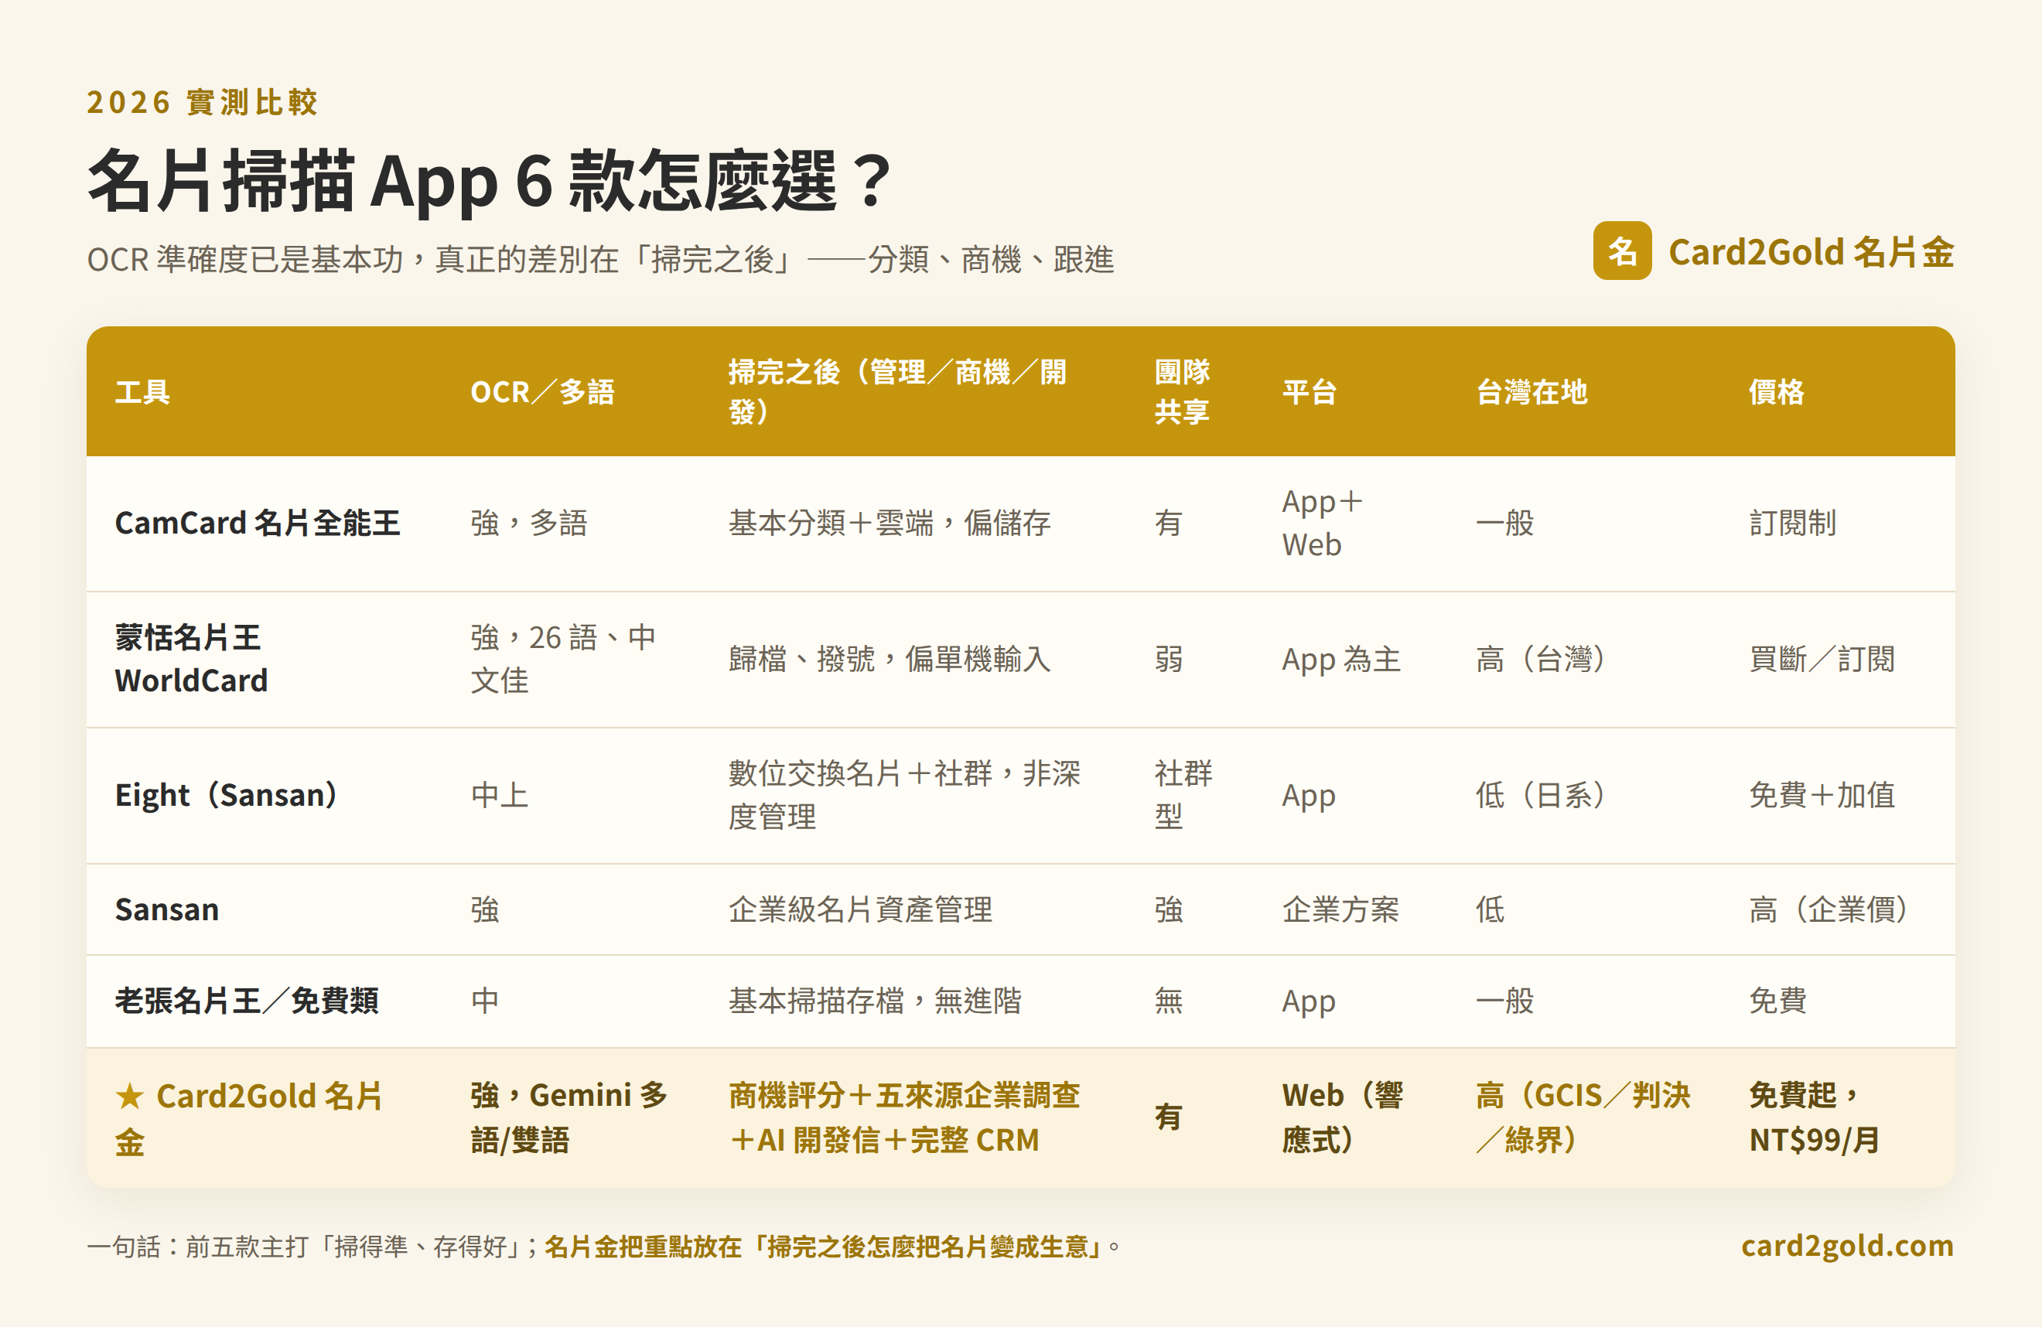Image resolution: width=2042 pixels, height=1327 pixels.
Task: Click the Web（響應式）platform cell
Action: click(1343, 1117)
